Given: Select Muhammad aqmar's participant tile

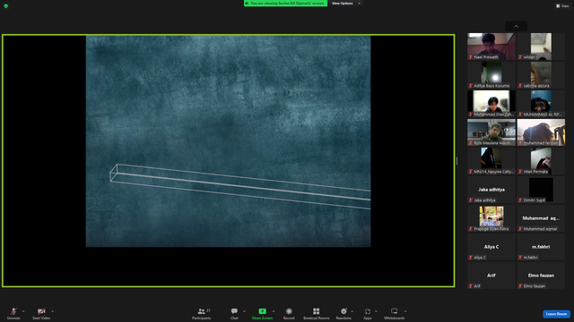Looking at the screenshot, I should coord(541,218).
